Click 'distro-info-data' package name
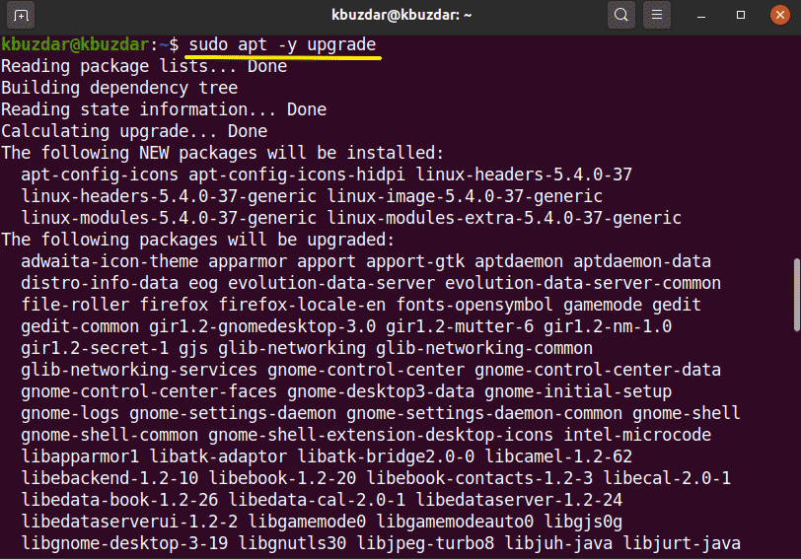The image size is (801, 559). 100,283
